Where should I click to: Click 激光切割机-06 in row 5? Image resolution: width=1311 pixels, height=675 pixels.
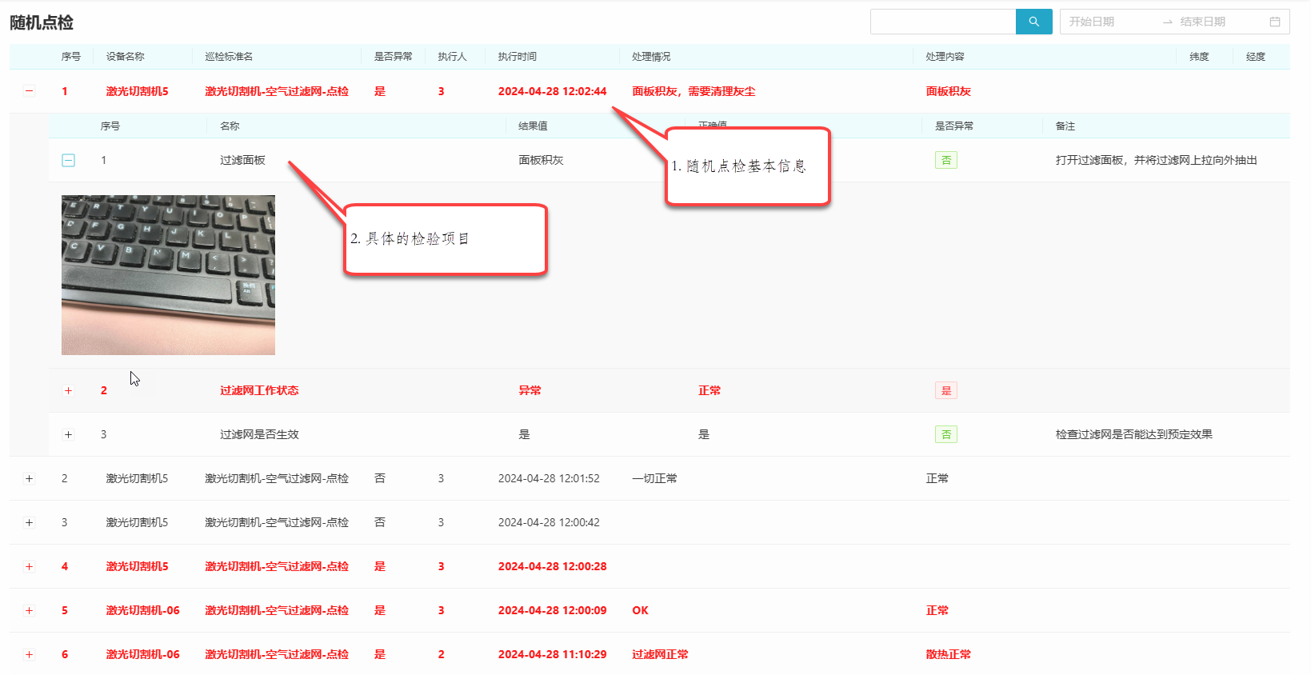tap(142, 610)
